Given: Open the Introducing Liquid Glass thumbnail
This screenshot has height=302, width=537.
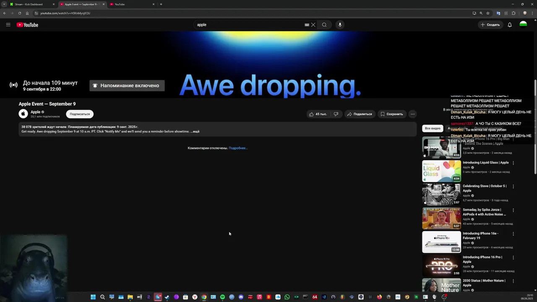Looking at the screenshot, I should pyautogui.click(x=441, y=171).
